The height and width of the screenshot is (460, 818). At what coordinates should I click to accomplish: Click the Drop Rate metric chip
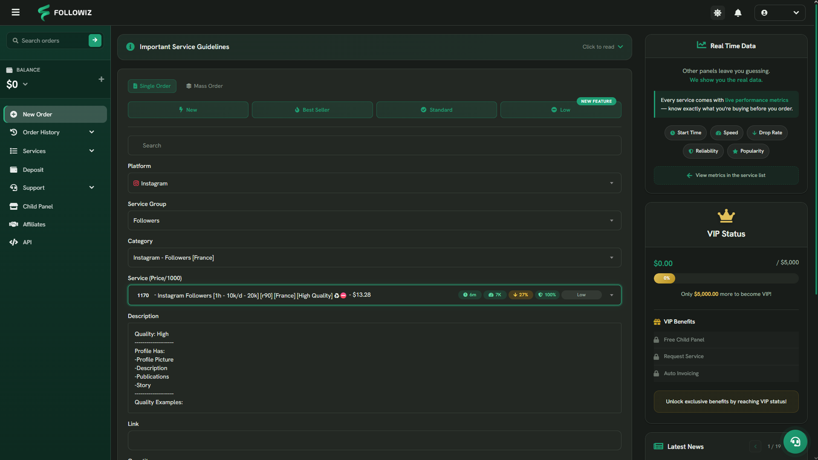tap(767, 133)
